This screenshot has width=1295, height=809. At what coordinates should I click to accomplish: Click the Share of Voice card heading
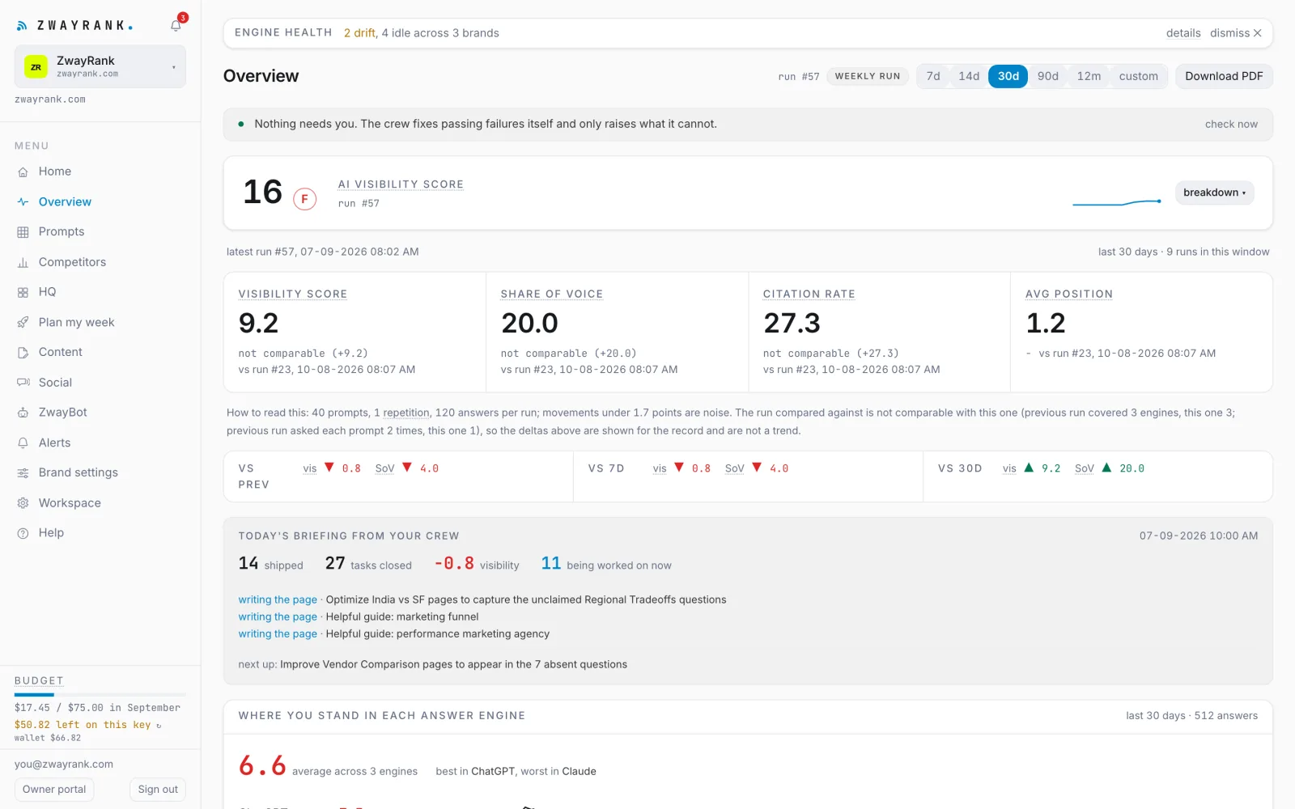552,294
